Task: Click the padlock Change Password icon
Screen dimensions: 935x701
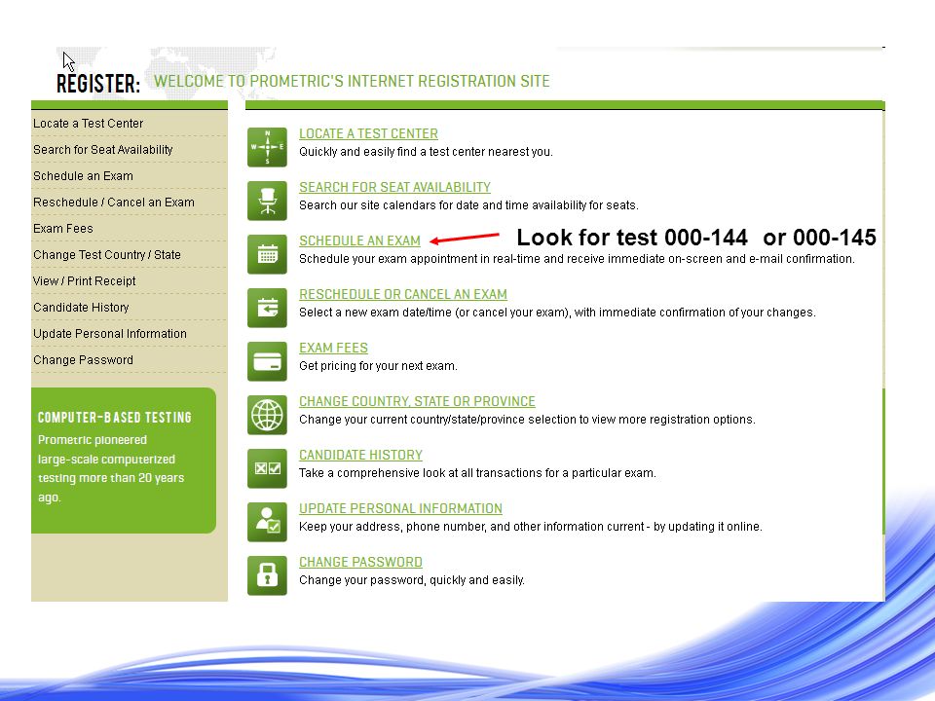Action: point(267,575)
